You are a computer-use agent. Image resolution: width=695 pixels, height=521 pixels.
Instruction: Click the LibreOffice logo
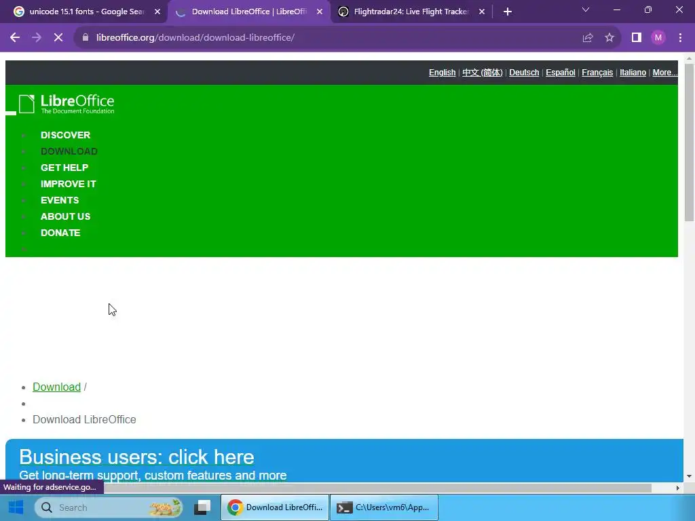(x=67, y=104)
